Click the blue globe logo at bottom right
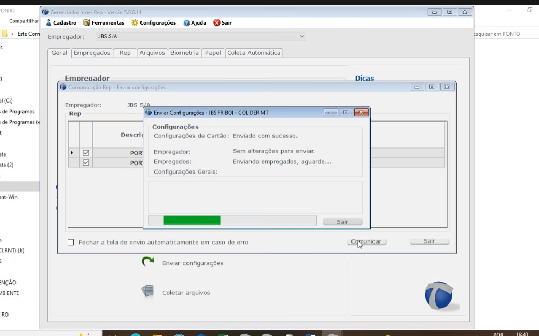Screen dimensions: 539x336 point(439,295)
